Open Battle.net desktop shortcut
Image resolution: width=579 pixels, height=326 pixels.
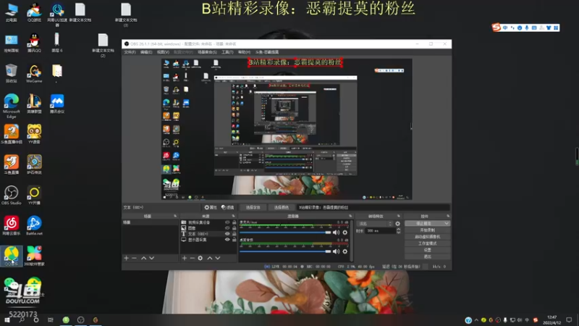(x=34, y=226)
